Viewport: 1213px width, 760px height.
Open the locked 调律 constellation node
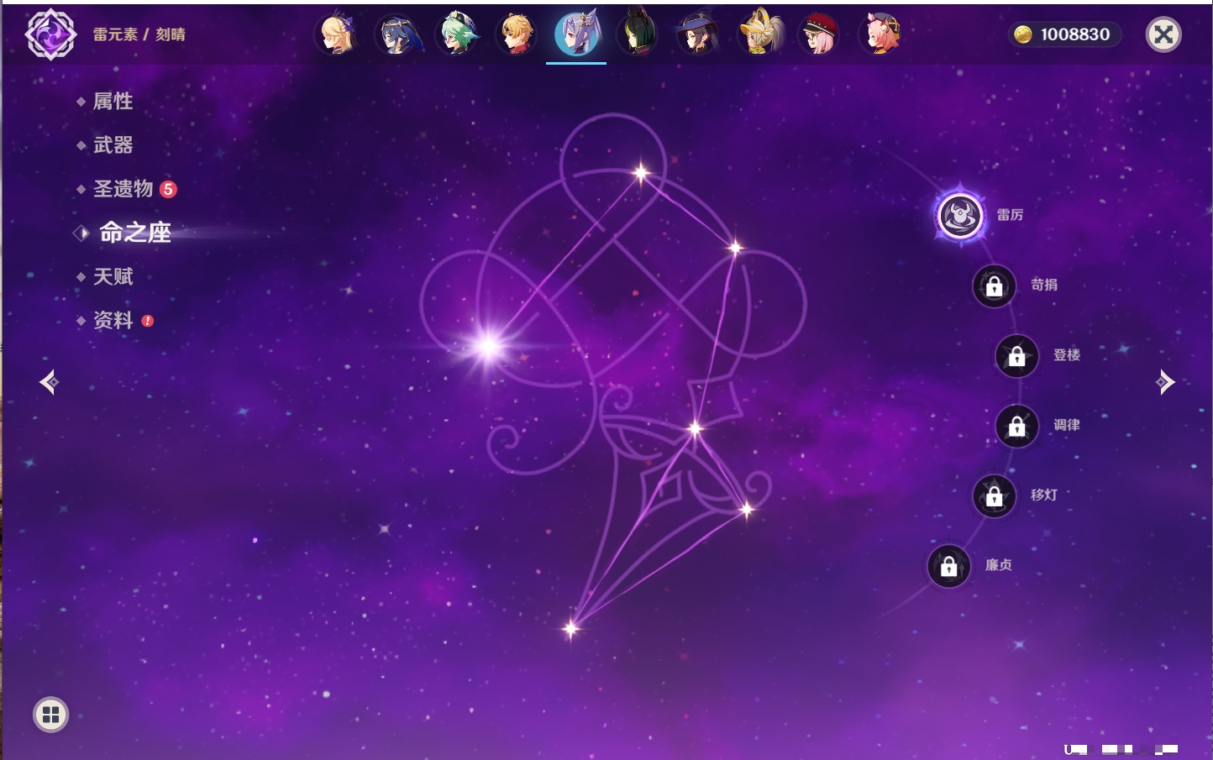coord(1017,427)
